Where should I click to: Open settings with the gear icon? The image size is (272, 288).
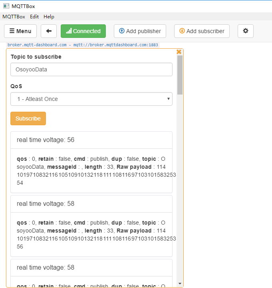(246, 31)
